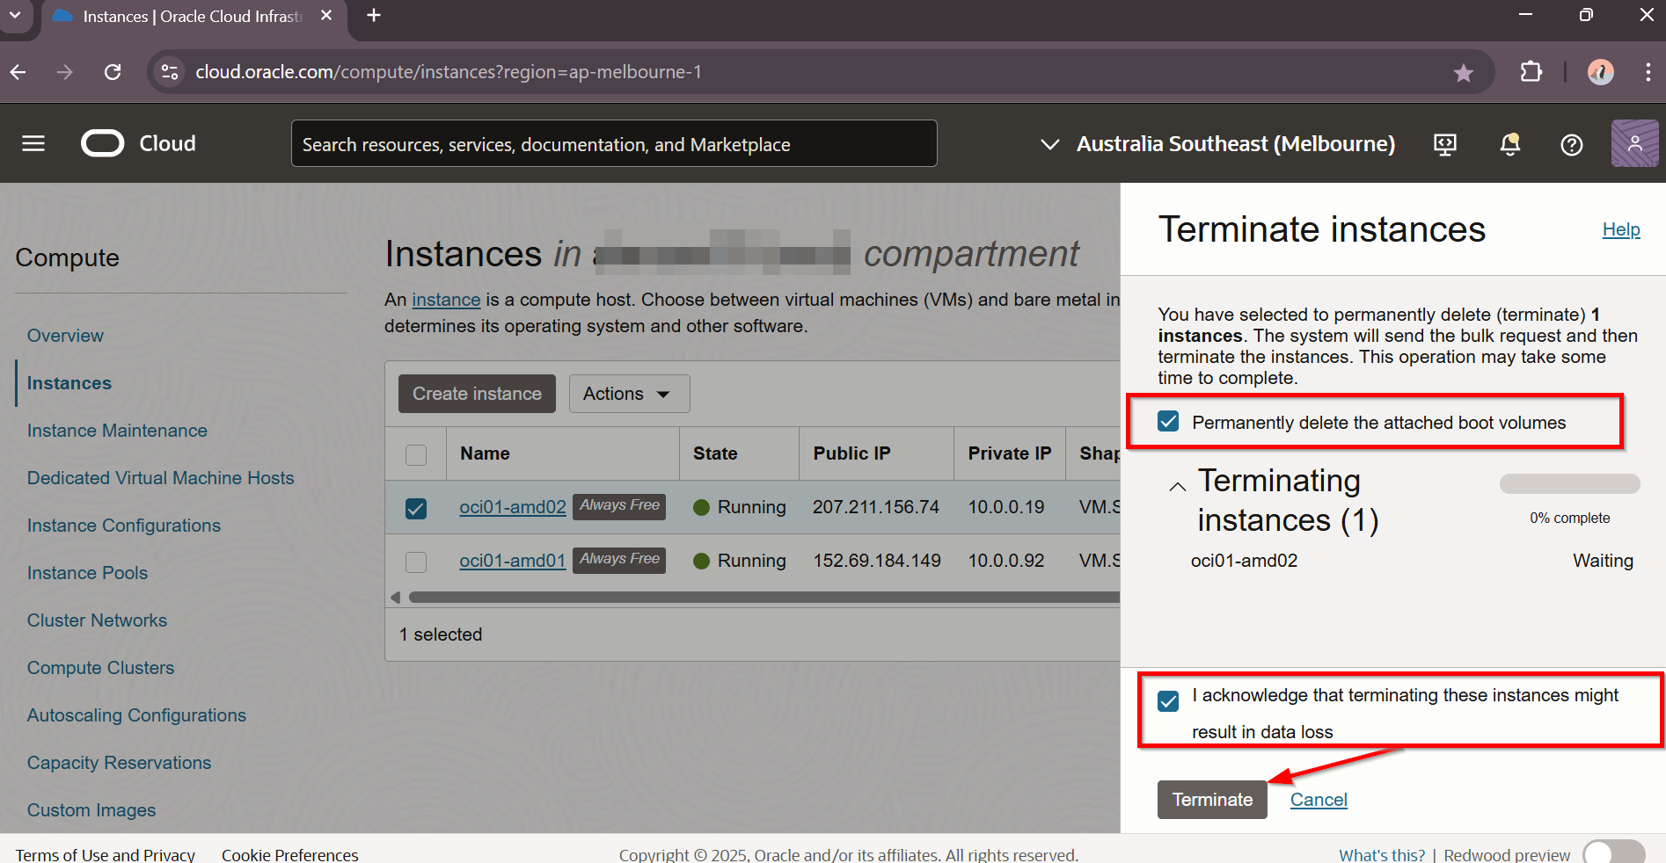Open the browser extensions puzzle icon
The height and width of the screenshot is (863, 1666).
(x=1531, y=72)
